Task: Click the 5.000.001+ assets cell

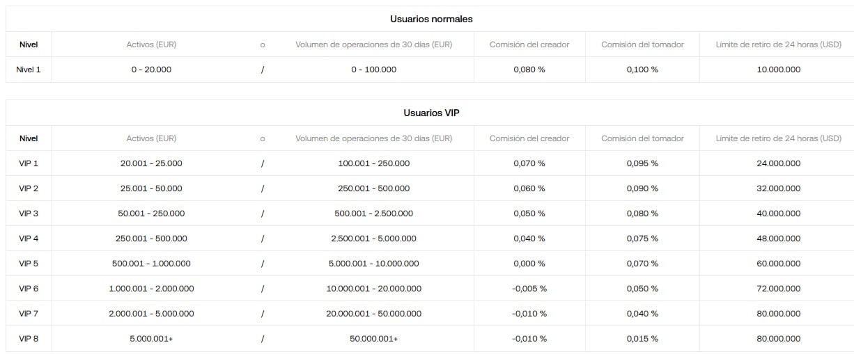Action: (x=151, y=339)
